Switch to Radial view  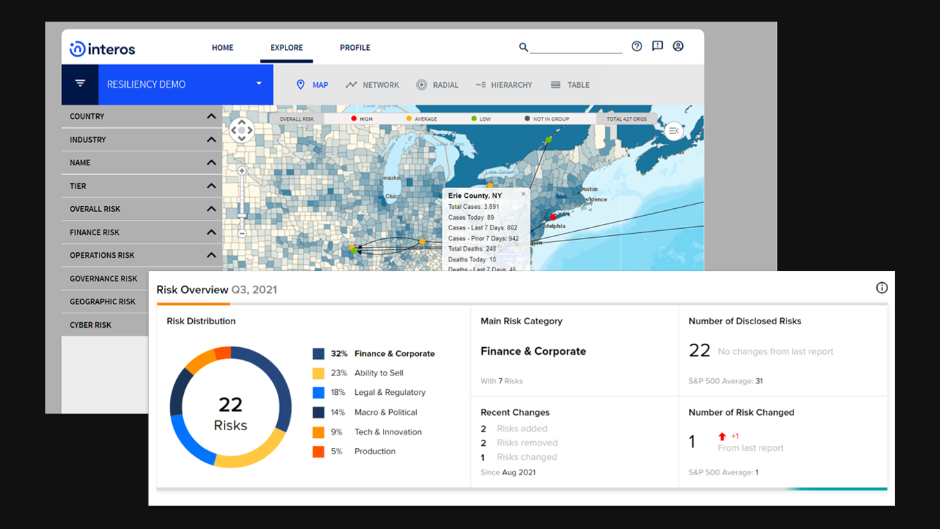click(x=438, y=85)
